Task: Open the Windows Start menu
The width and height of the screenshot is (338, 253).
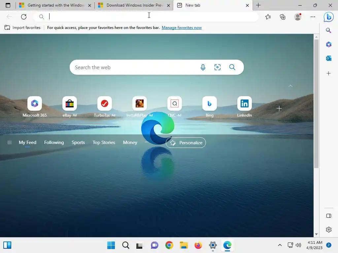Action: click(x=111, y=245)
